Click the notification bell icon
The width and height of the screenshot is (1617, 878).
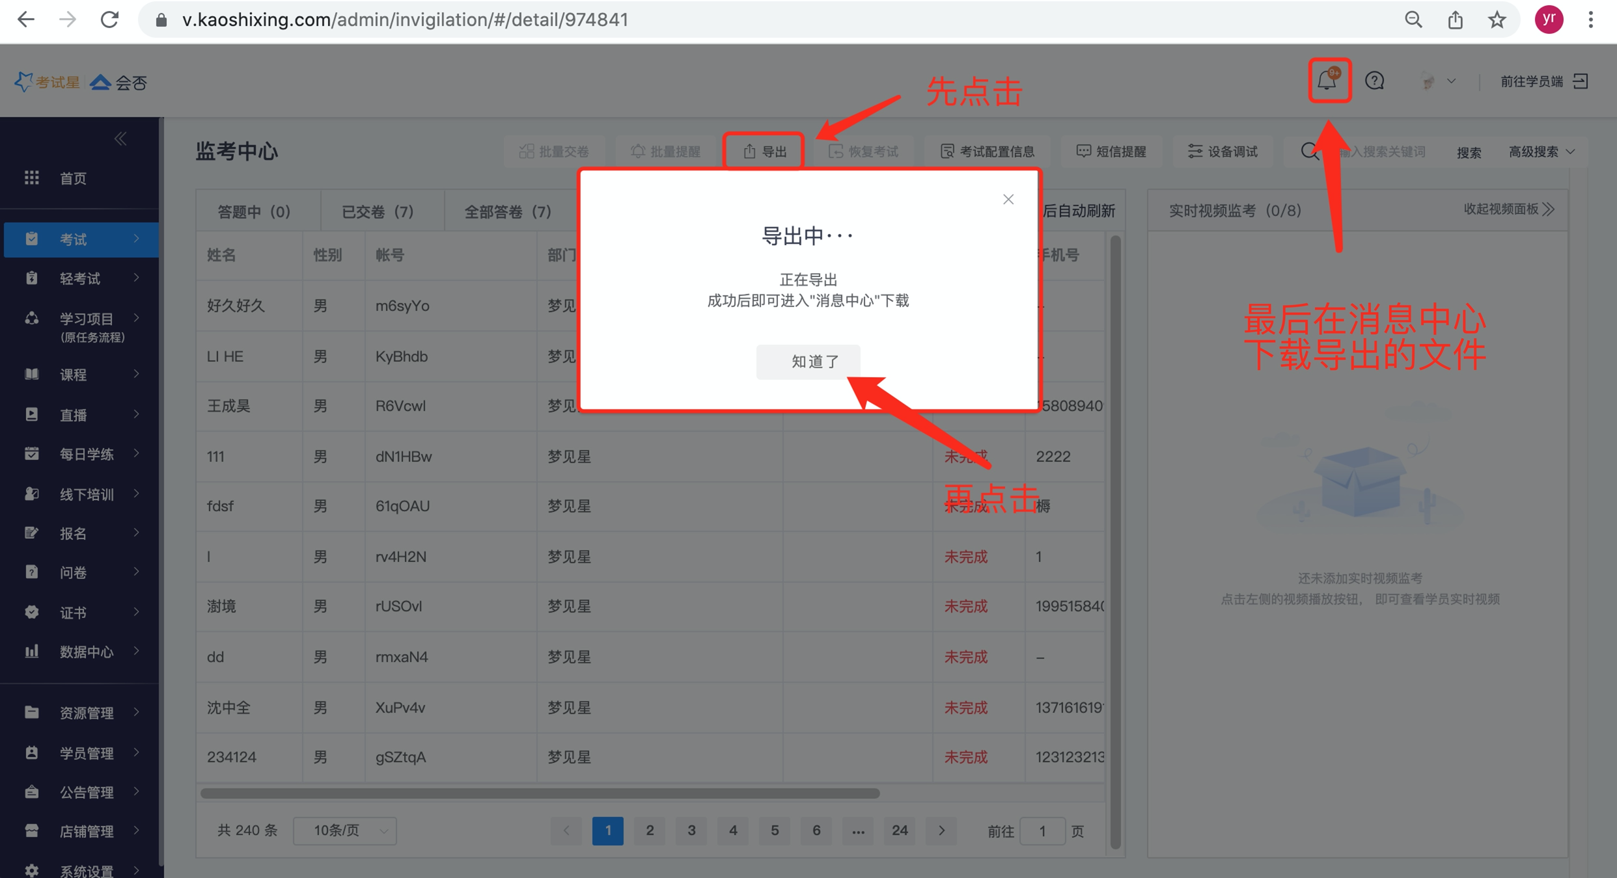pos(1328,81)
